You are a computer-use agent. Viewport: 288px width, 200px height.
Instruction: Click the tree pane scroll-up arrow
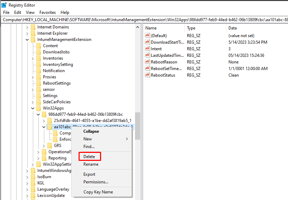pyautogui.click(x=137, y=27)
